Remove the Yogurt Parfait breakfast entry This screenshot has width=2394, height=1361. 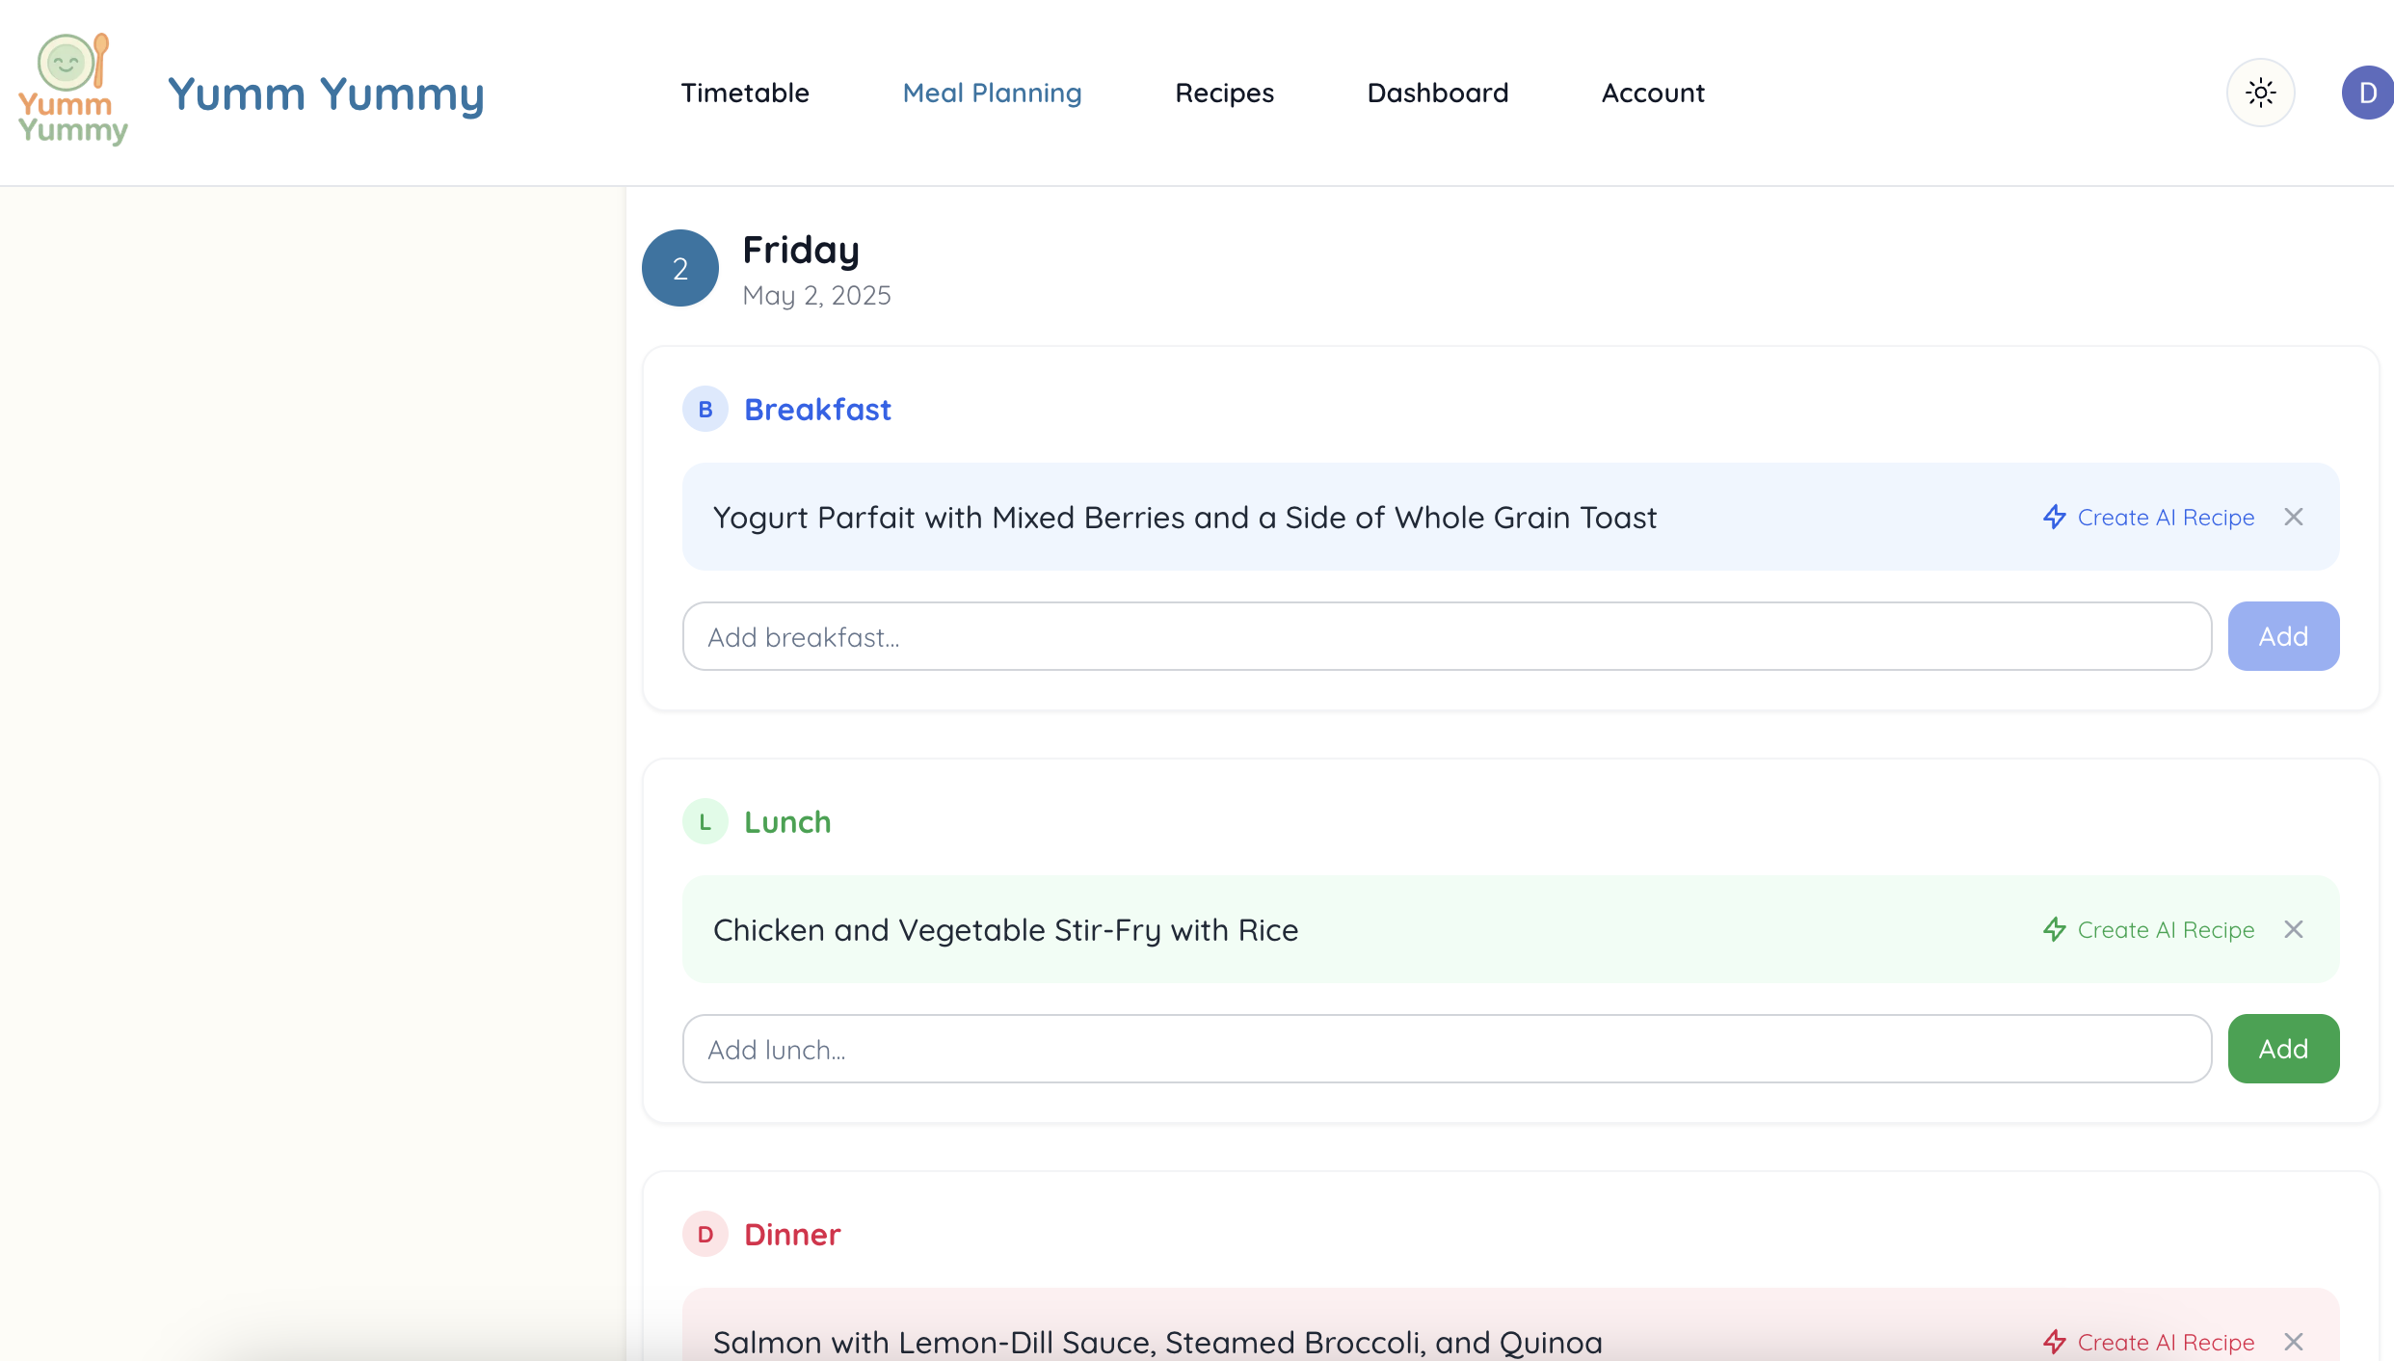[x=2293, y=518]
